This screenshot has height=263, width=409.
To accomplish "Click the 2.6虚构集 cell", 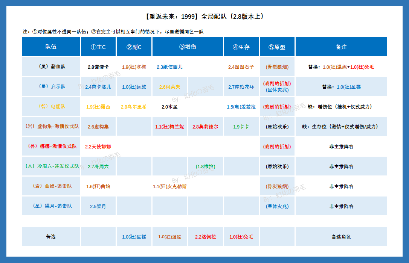I will [98, 127].
